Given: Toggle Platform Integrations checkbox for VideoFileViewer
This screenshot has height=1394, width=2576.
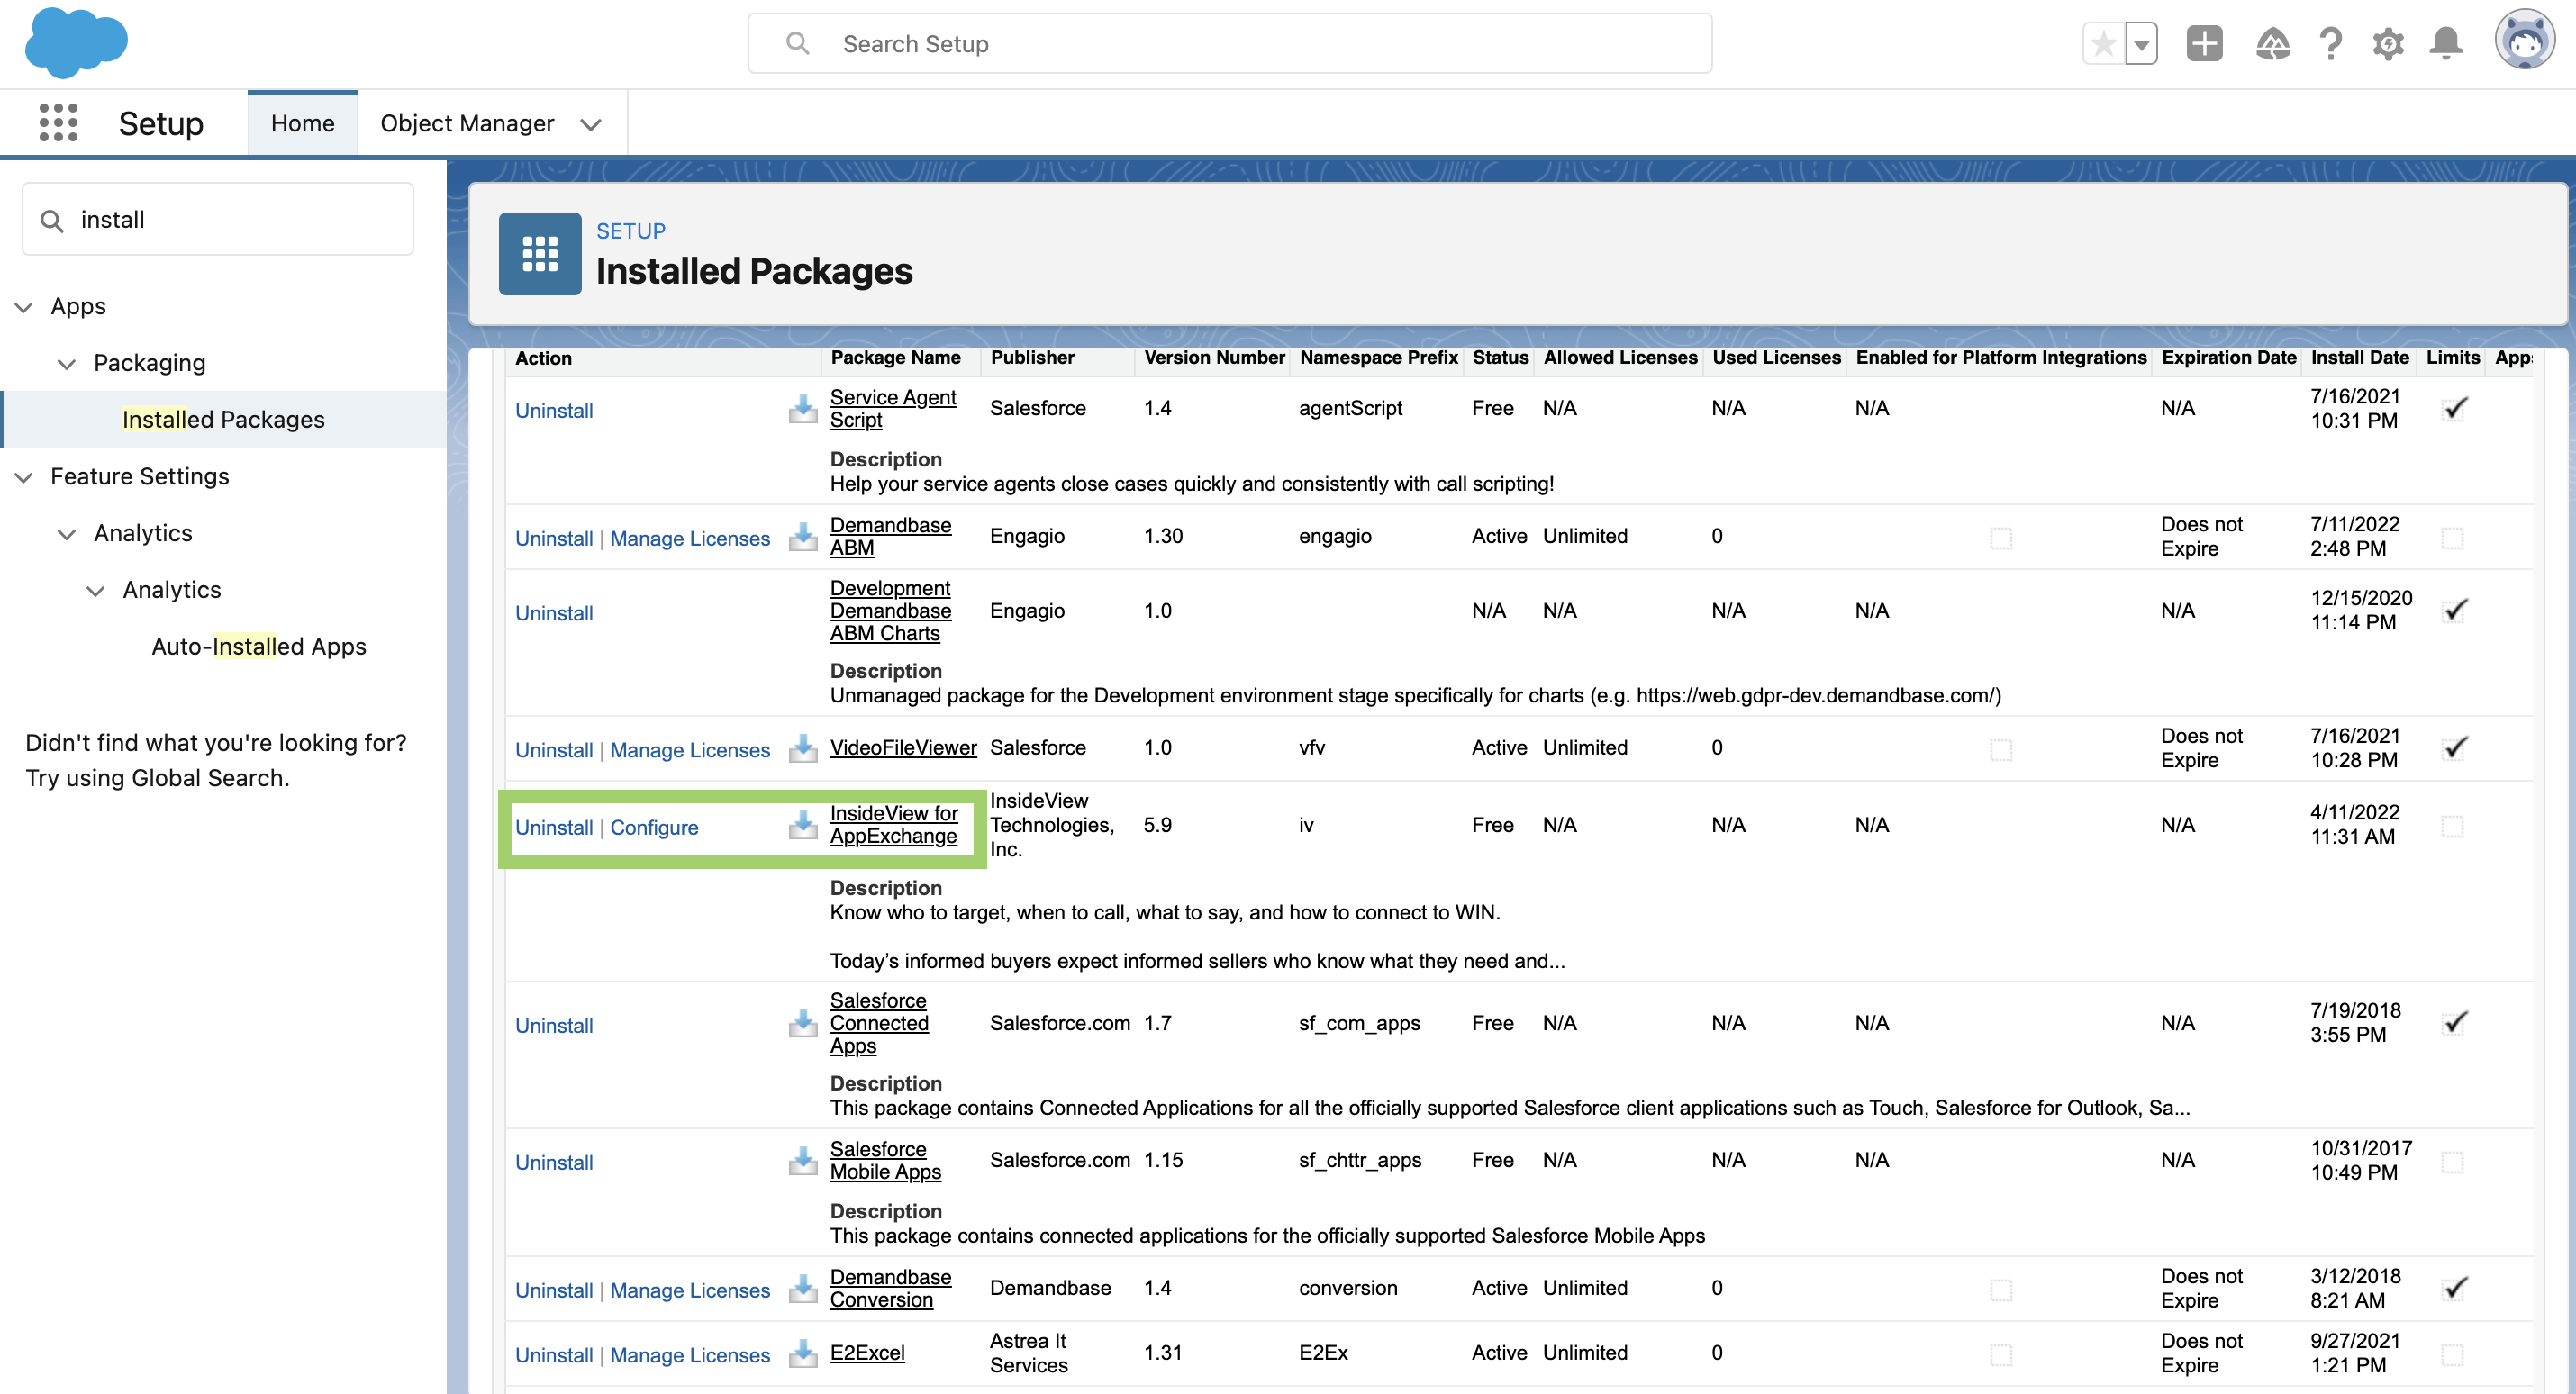Looking at the screenshot, I should click(2000, 749).
